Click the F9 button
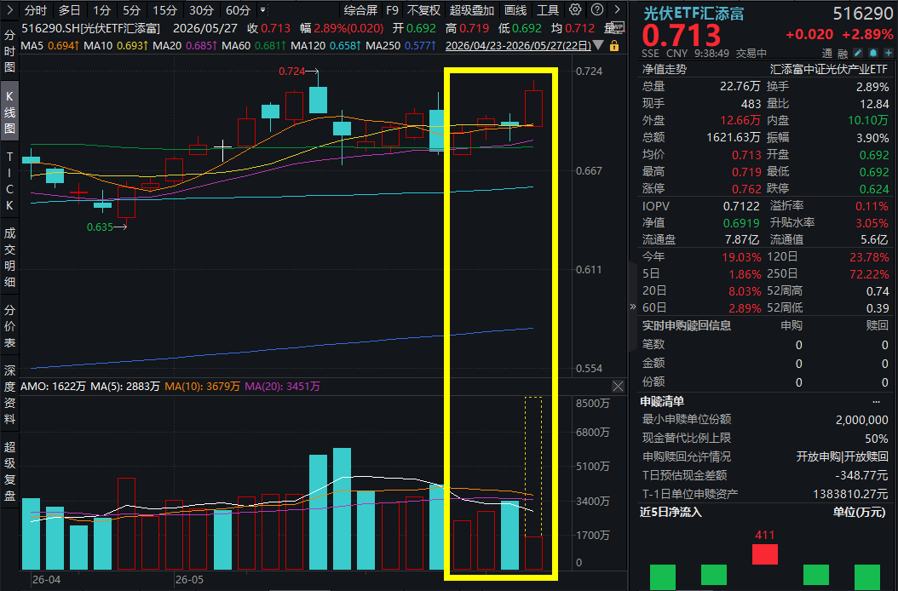 pyautogui.click(x=392, y=10)
